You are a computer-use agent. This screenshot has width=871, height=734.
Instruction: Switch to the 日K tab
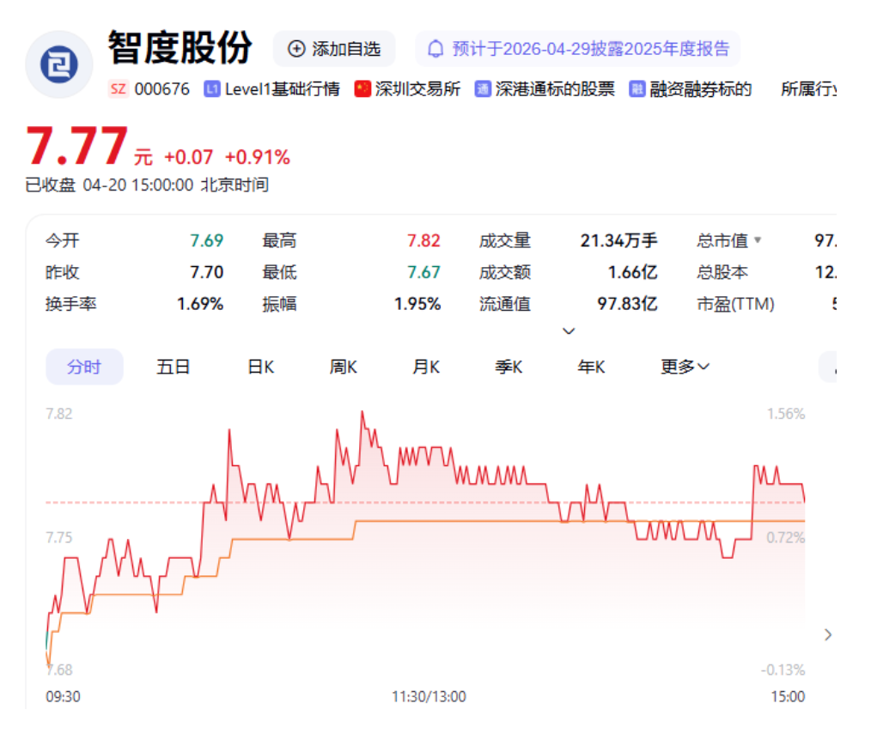coord(261,367)
